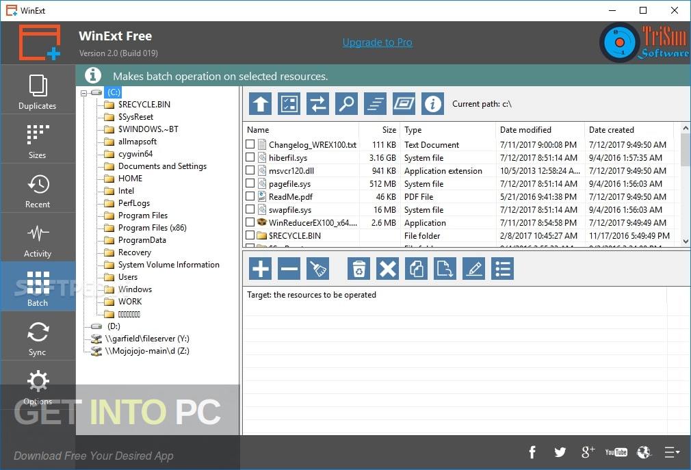Select the Documents and Settings folder
The image size is (691, 470).
click(162, 166)
